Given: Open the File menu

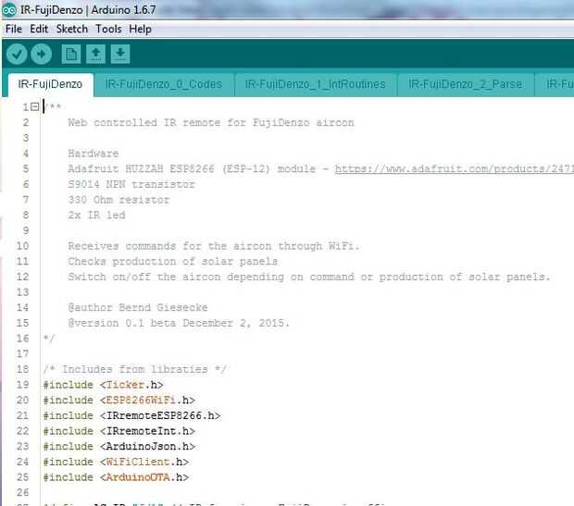Looking at the screenshot, I should point(14,29).
